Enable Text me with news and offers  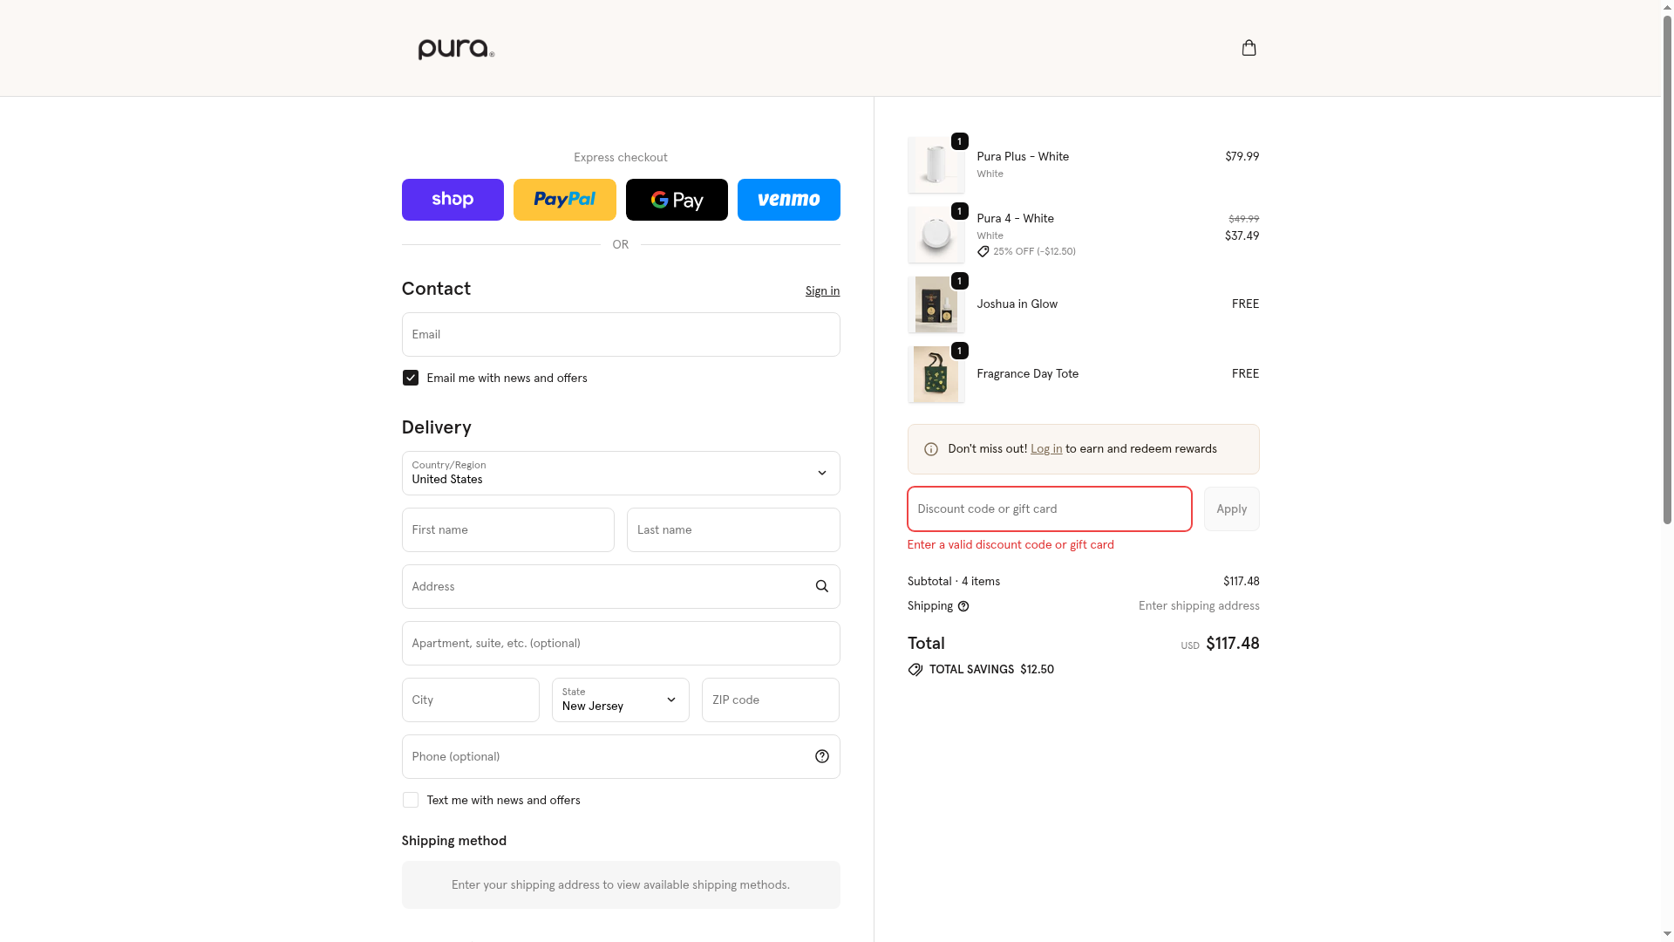[411, 800]
